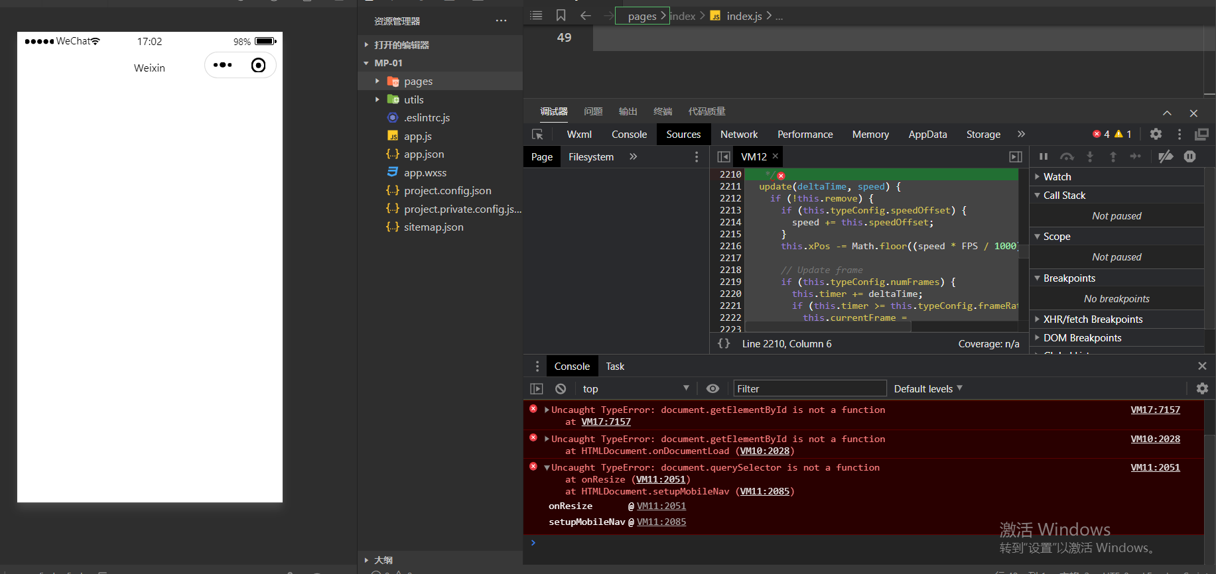1216x574 pixels.
Task: Open VM17:7157 source link
Action: pos(1155,410)
